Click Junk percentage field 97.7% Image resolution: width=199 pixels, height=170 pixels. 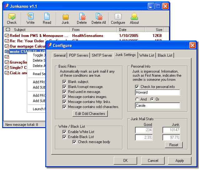[171, 137]
